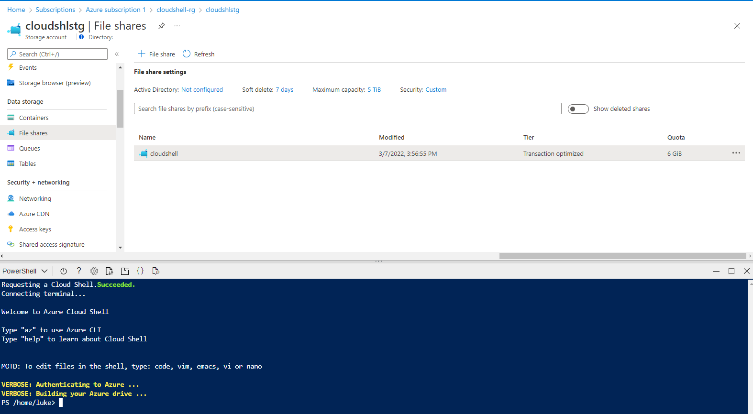Open the ellipsis menu beside the page title

coord(177,26)
